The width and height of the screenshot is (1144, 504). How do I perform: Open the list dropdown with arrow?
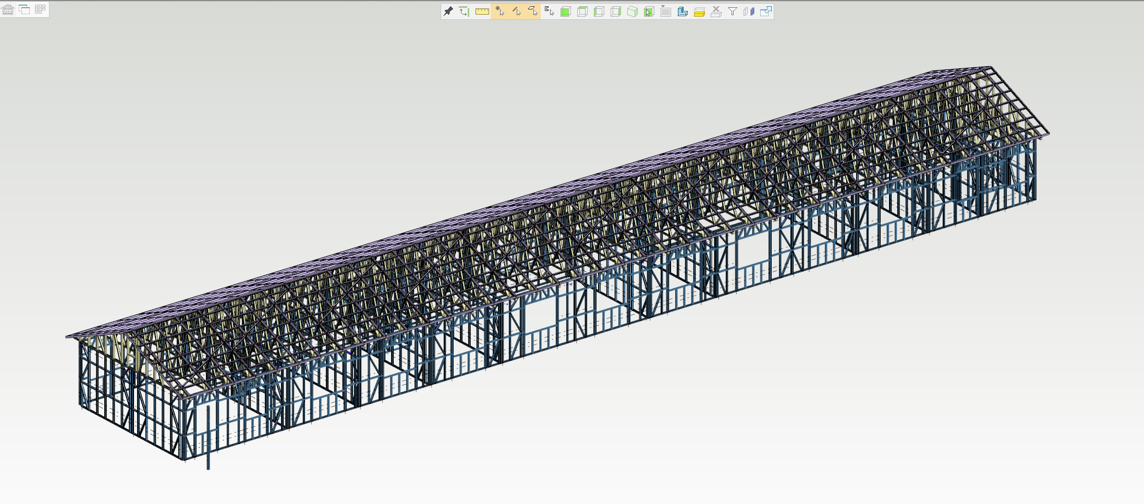(x=665, y=11)
